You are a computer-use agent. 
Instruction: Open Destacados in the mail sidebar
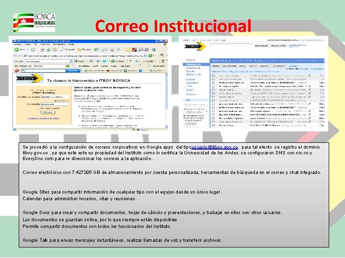(x=192, y=68)
